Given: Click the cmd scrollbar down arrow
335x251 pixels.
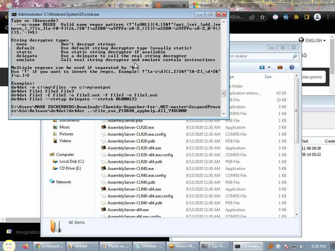Looking at the screenshot, I should point(224,114).
